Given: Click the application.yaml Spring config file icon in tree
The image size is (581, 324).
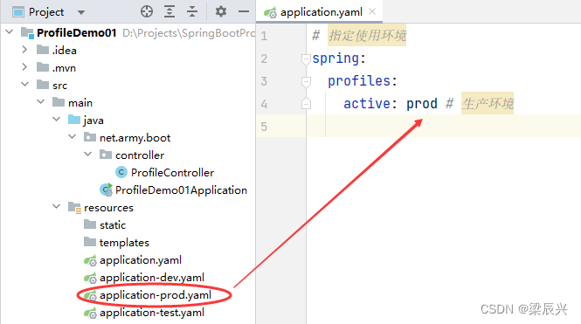Looking at the screenshot, I should (x=90, y=260).
